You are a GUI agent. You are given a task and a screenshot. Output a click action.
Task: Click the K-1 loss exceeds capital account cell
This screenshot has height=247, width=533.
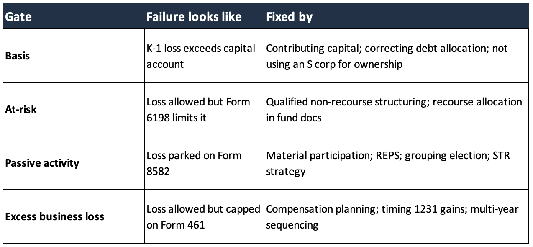click(x=204, y=56)
